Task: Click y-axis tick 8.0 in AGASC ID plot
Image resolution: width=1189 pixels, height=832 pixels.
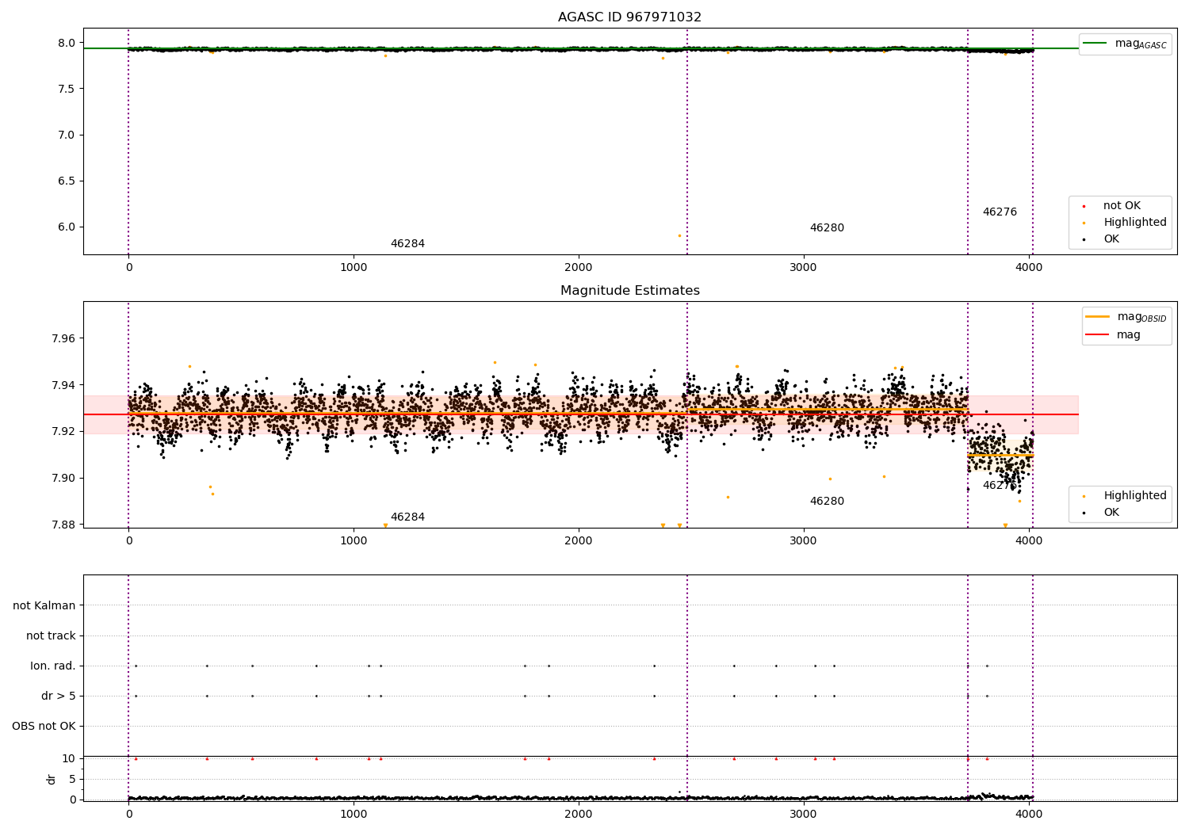Action: coord(66,43)
